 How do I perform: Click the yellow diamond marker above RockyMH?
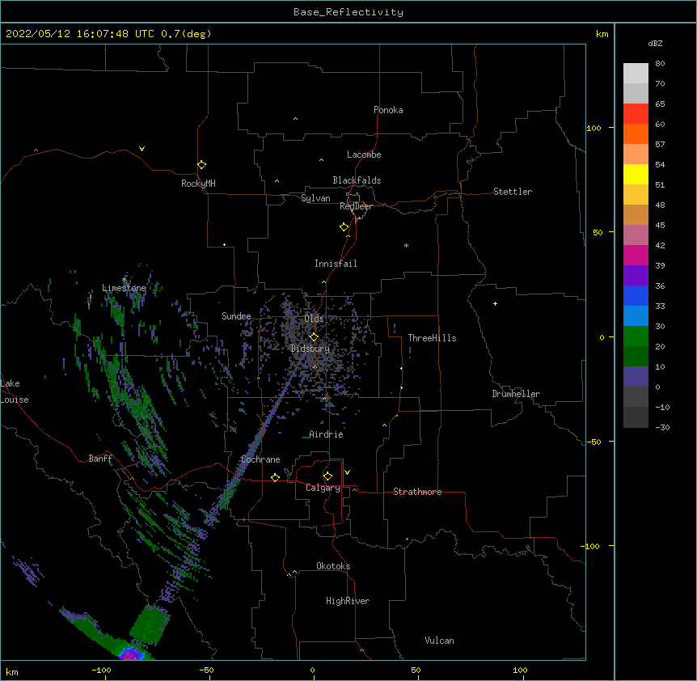(201, 165)
